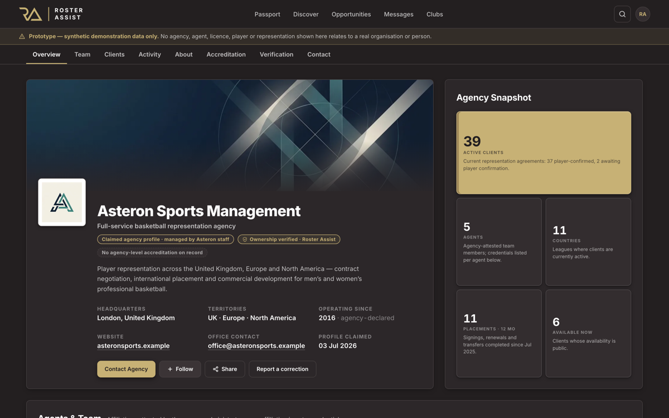Screen dimensions: 669x418
Task: Open Opportunities in top navigation
Action: tap(351, 14)
